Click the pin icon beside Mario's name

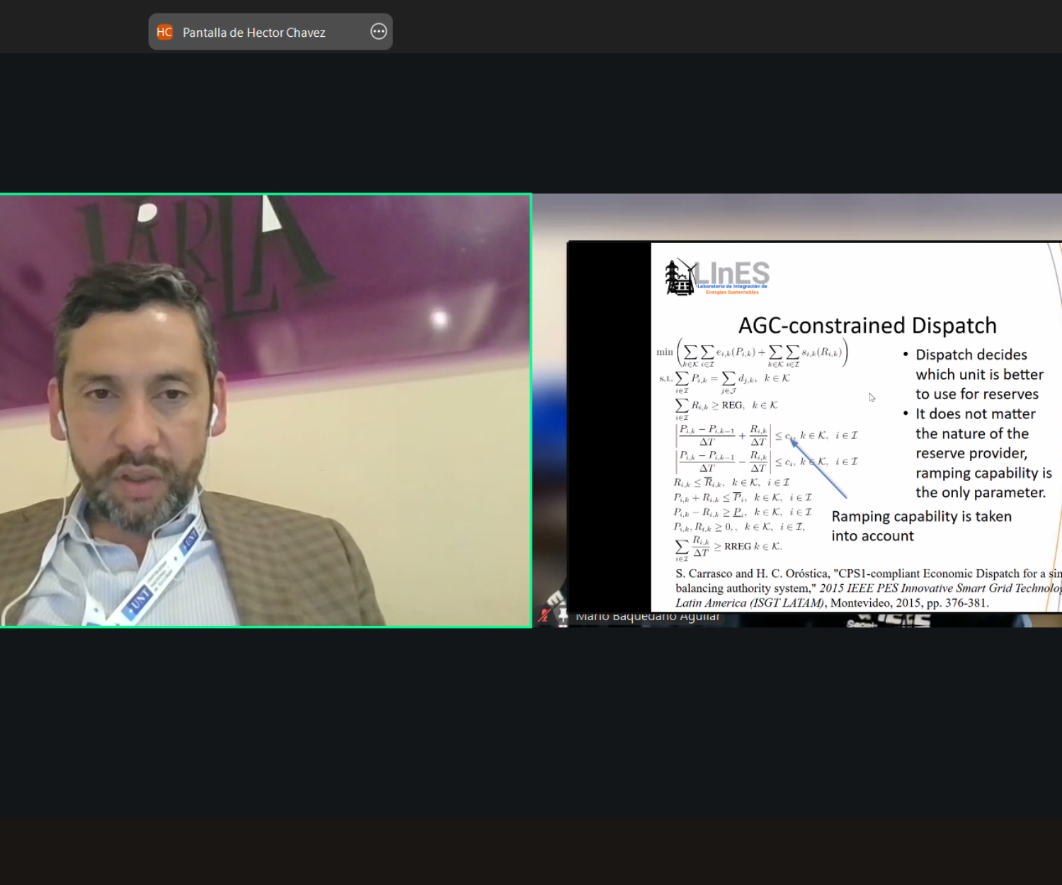[563, 617]
